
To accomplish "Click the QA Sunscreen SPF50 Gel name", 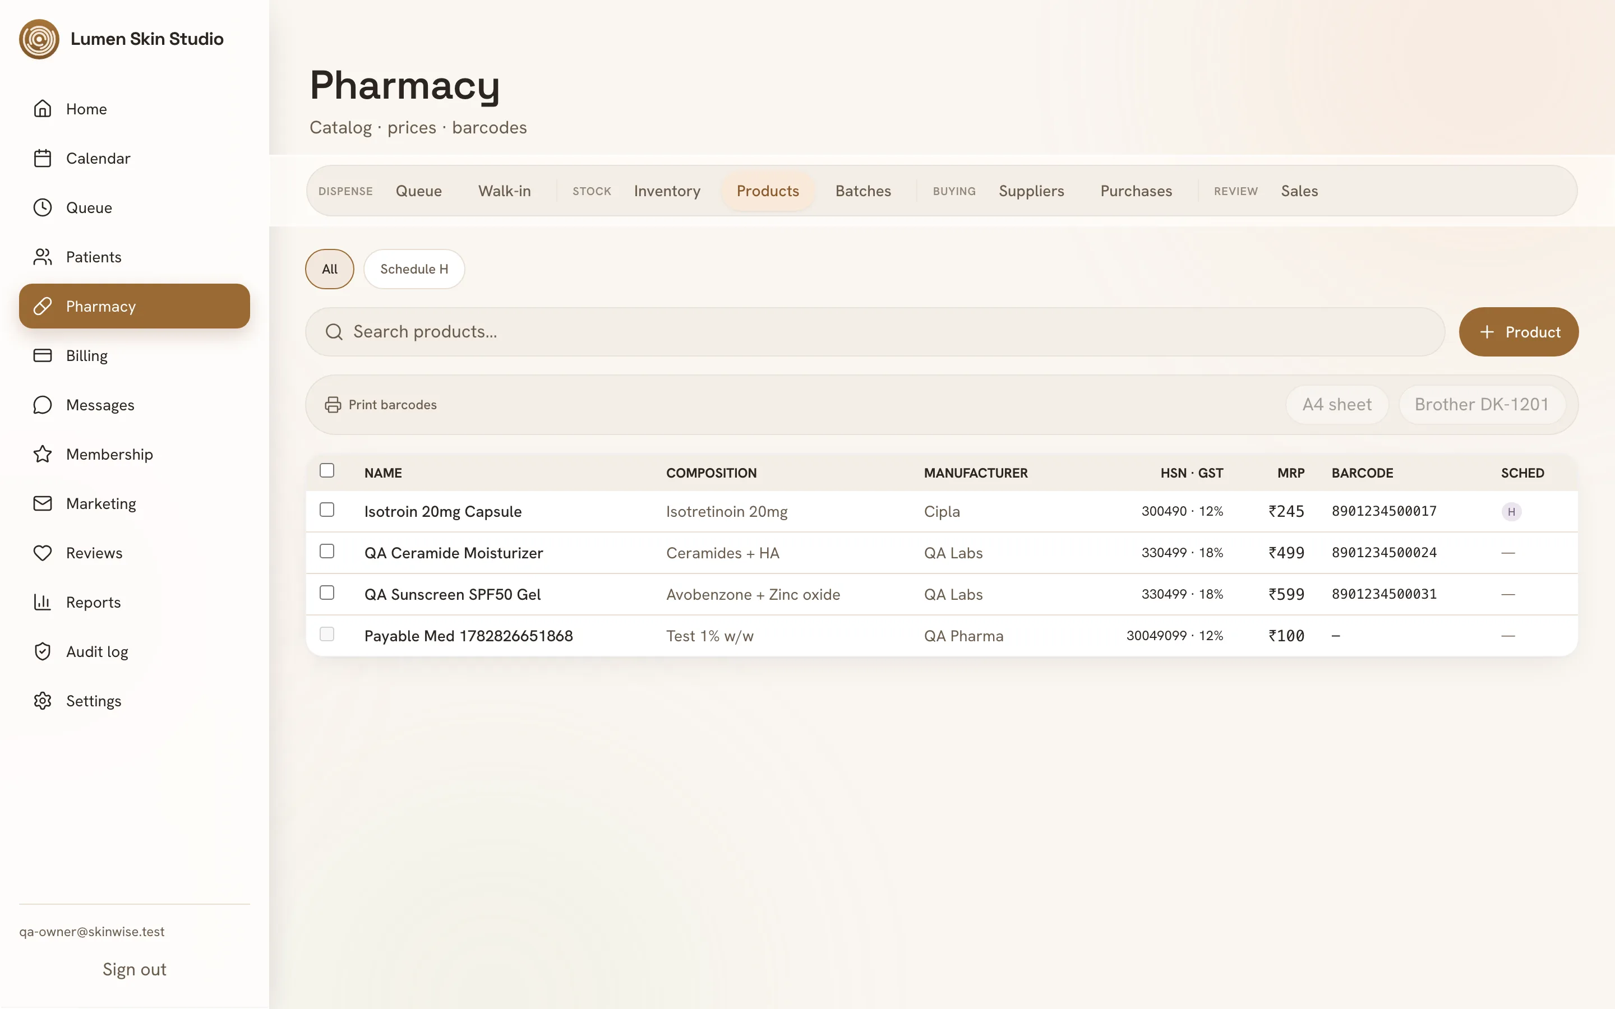I will click(453, 595).
